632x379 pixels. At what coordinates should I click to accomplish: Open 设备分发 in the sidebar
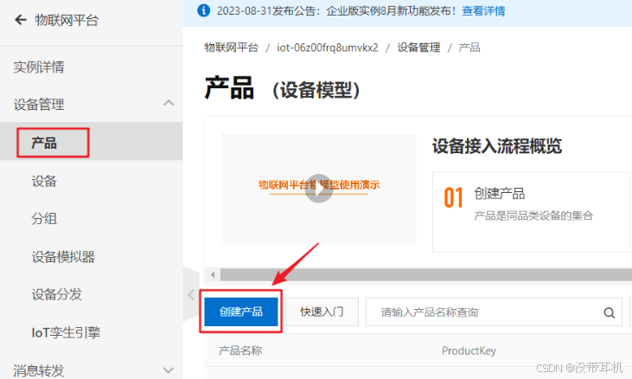click(57, 294)
